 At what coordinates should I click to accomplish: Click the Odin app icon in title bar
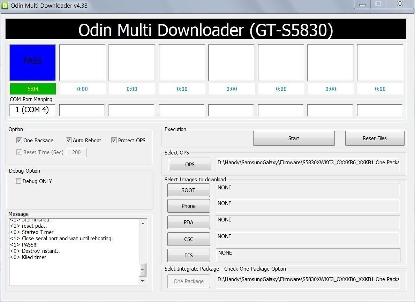[x=5, y=5]
